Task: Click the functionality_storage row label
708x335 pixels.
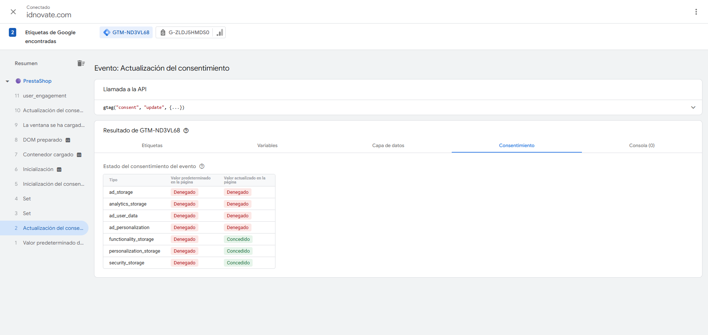Action: pos(131,239)
